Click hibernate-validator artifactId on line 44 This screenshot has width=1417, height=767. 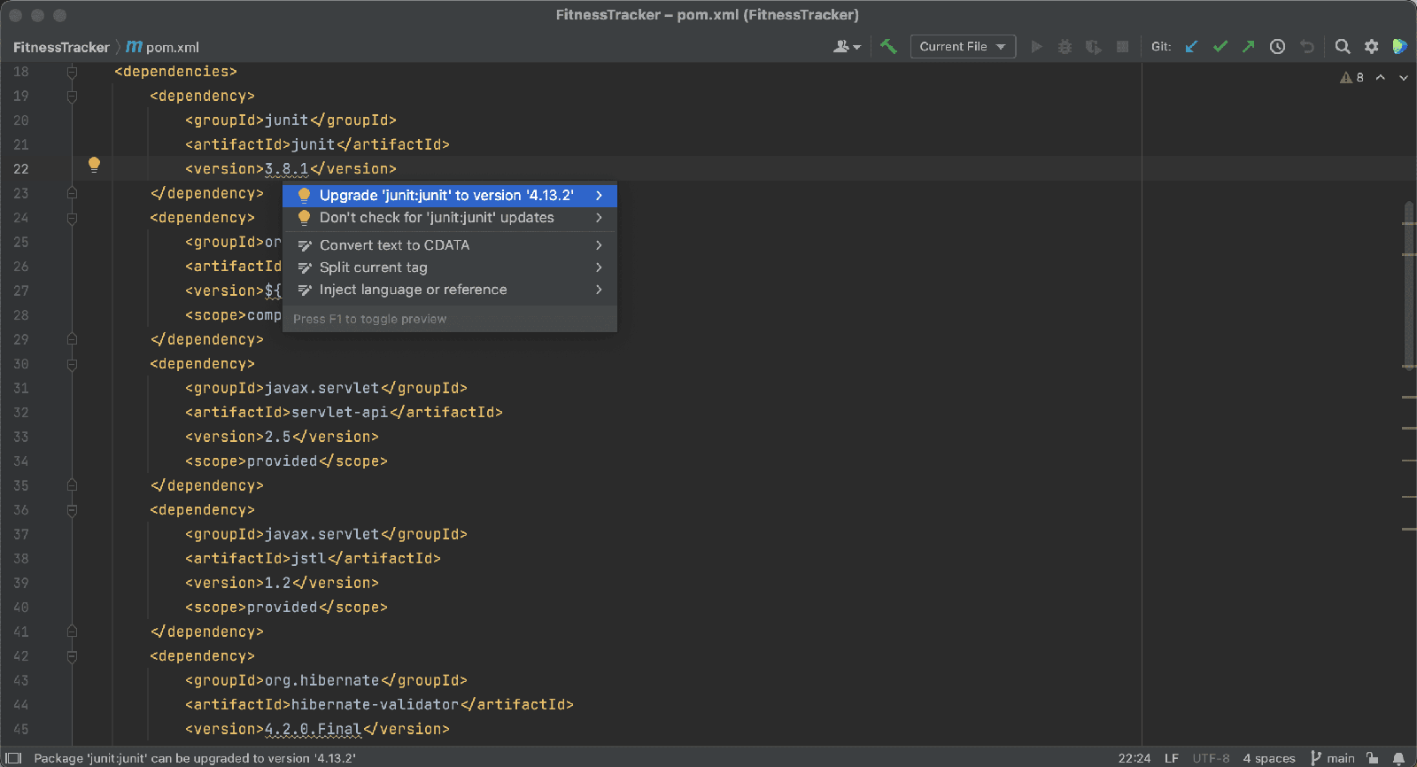click(375, 705)
